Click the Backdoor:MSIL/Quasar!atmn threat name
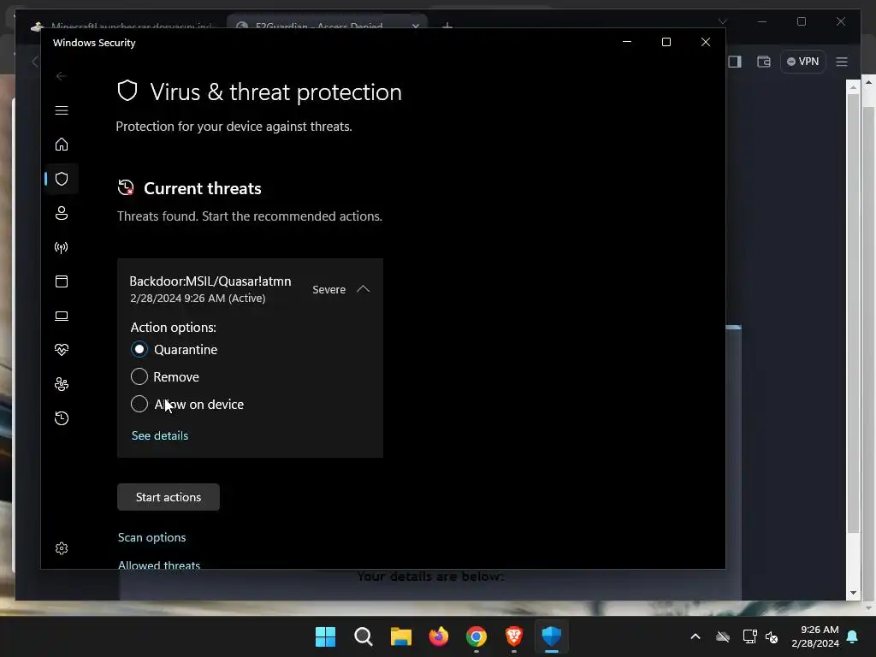 coord(210,281)
